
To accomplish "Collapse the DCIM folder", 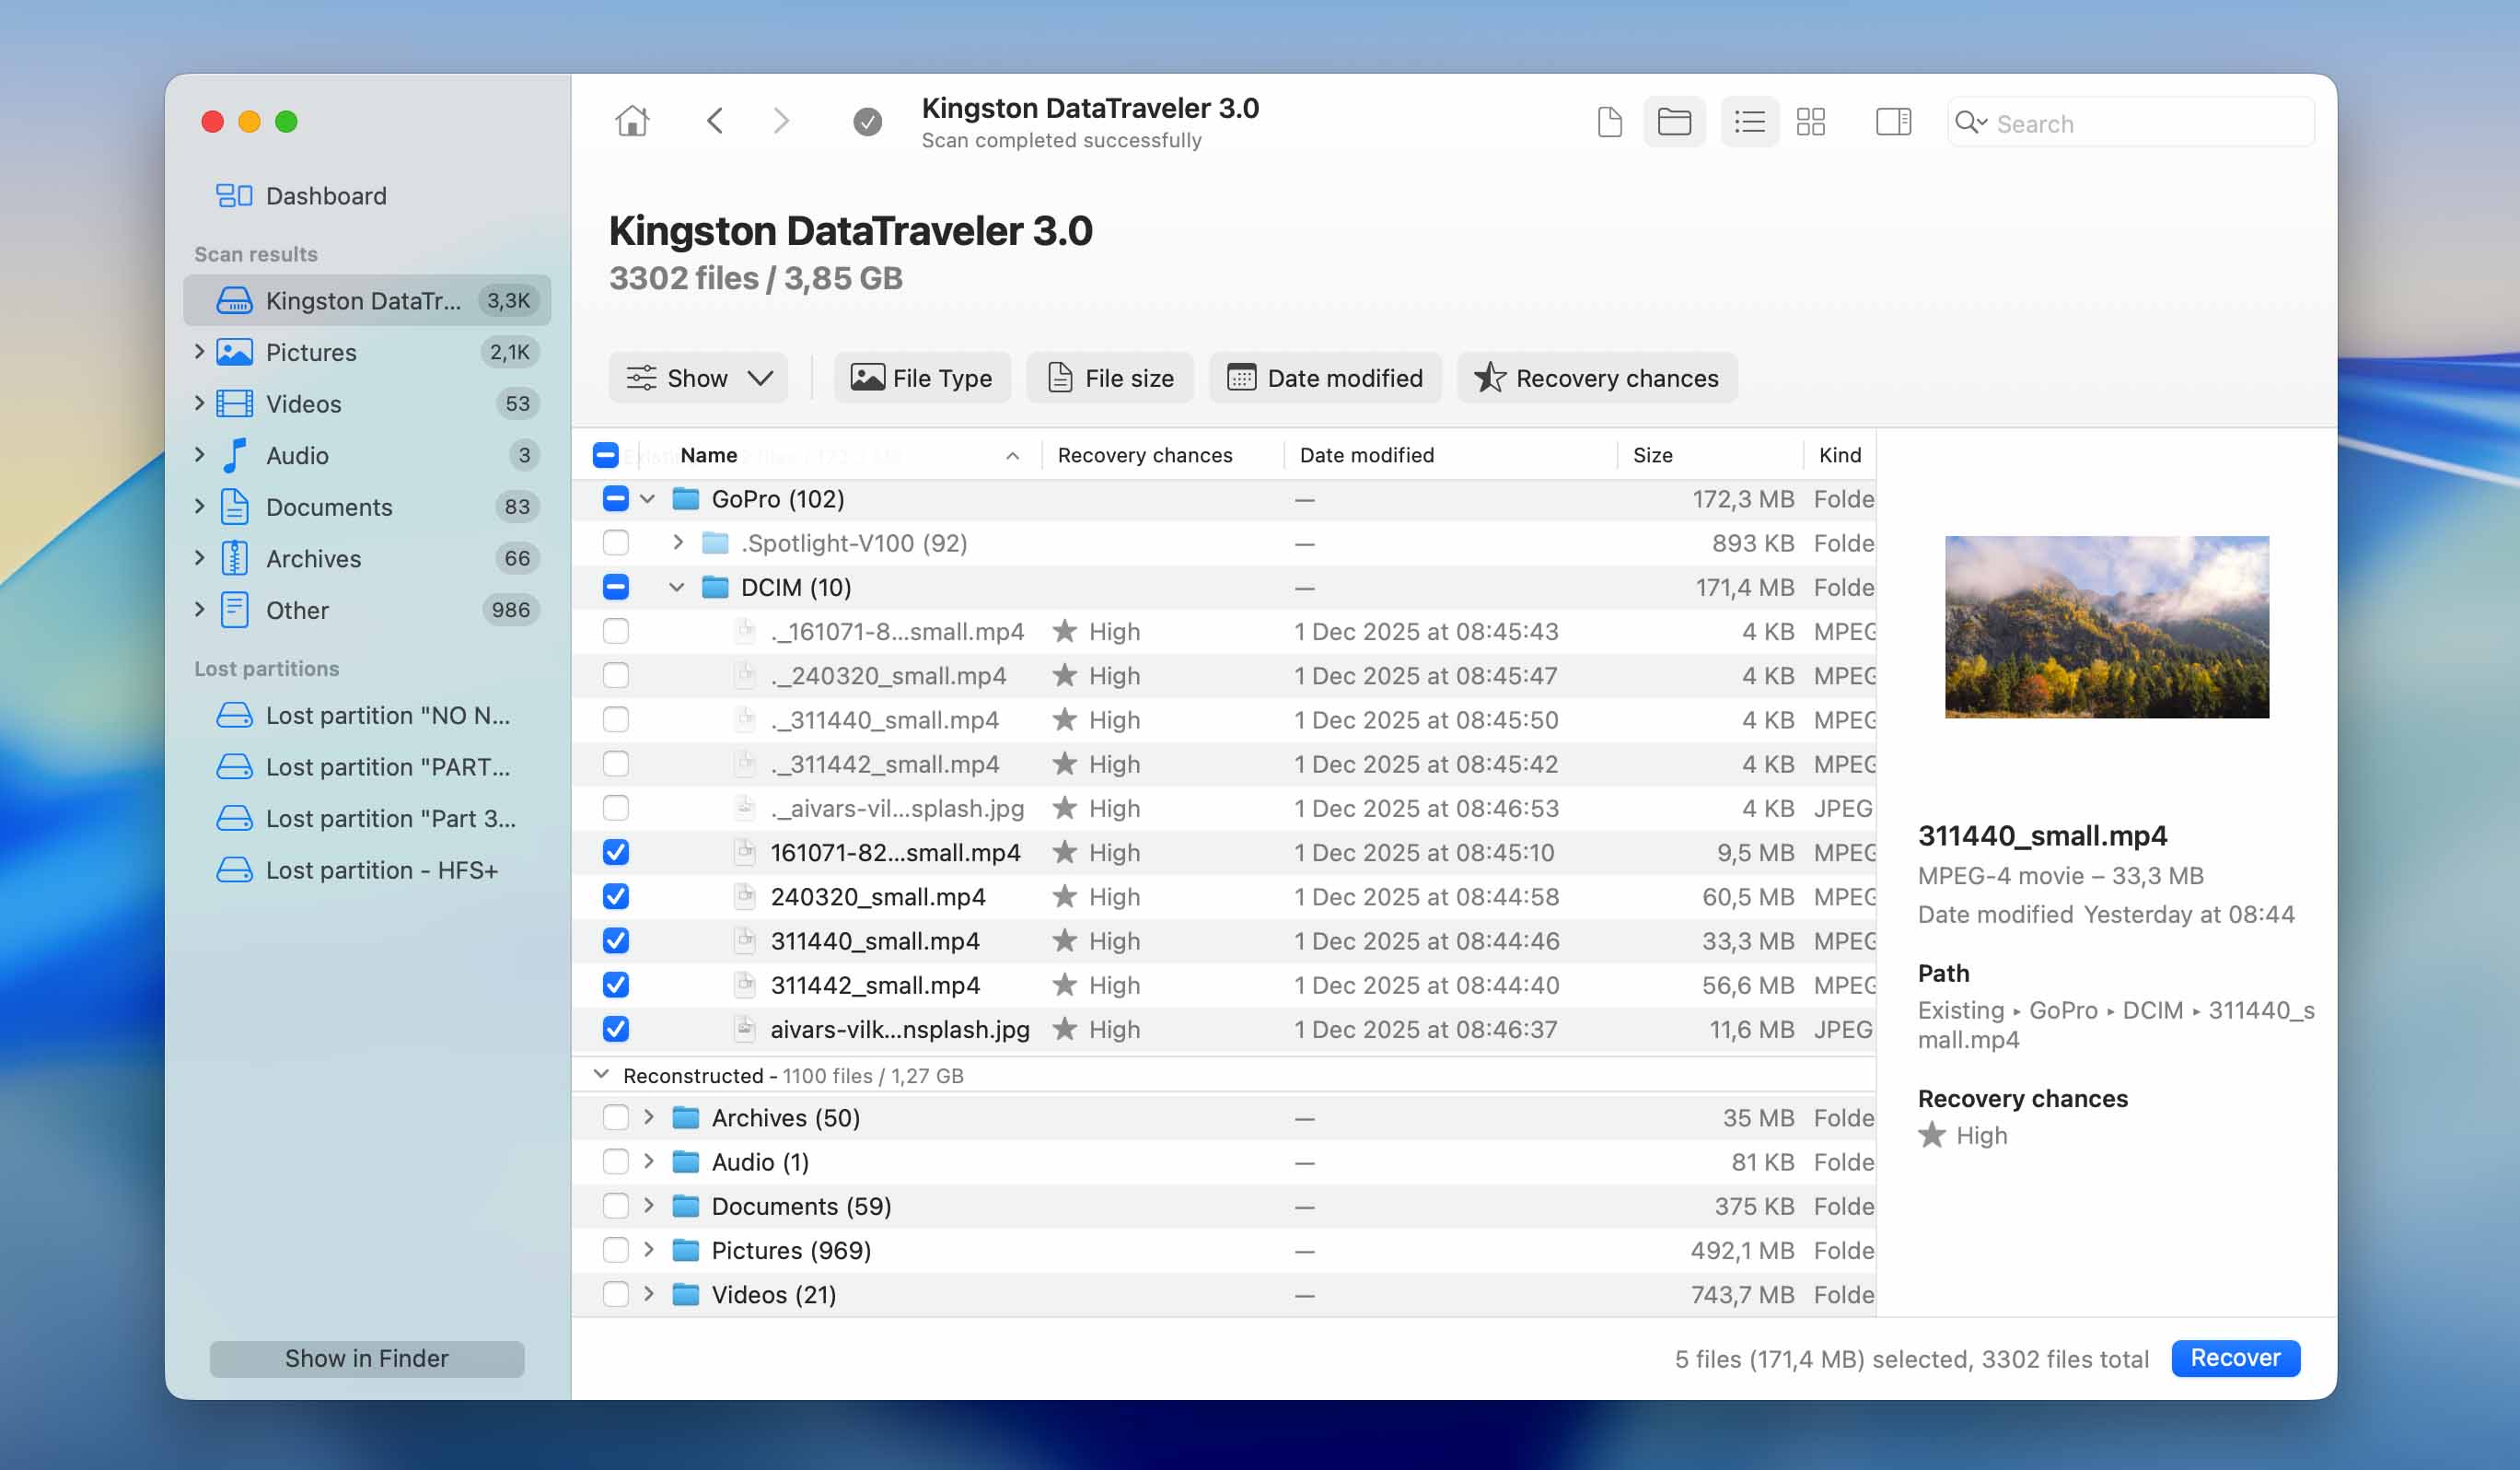I will click(x=679, y=587).
